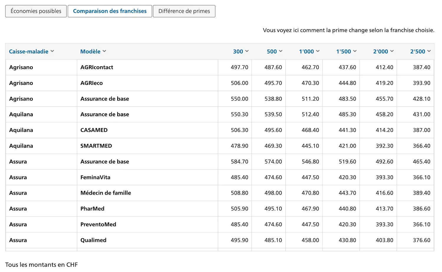
Task: Click Agrisano in the AGRIcontact row
Action: 21,67
